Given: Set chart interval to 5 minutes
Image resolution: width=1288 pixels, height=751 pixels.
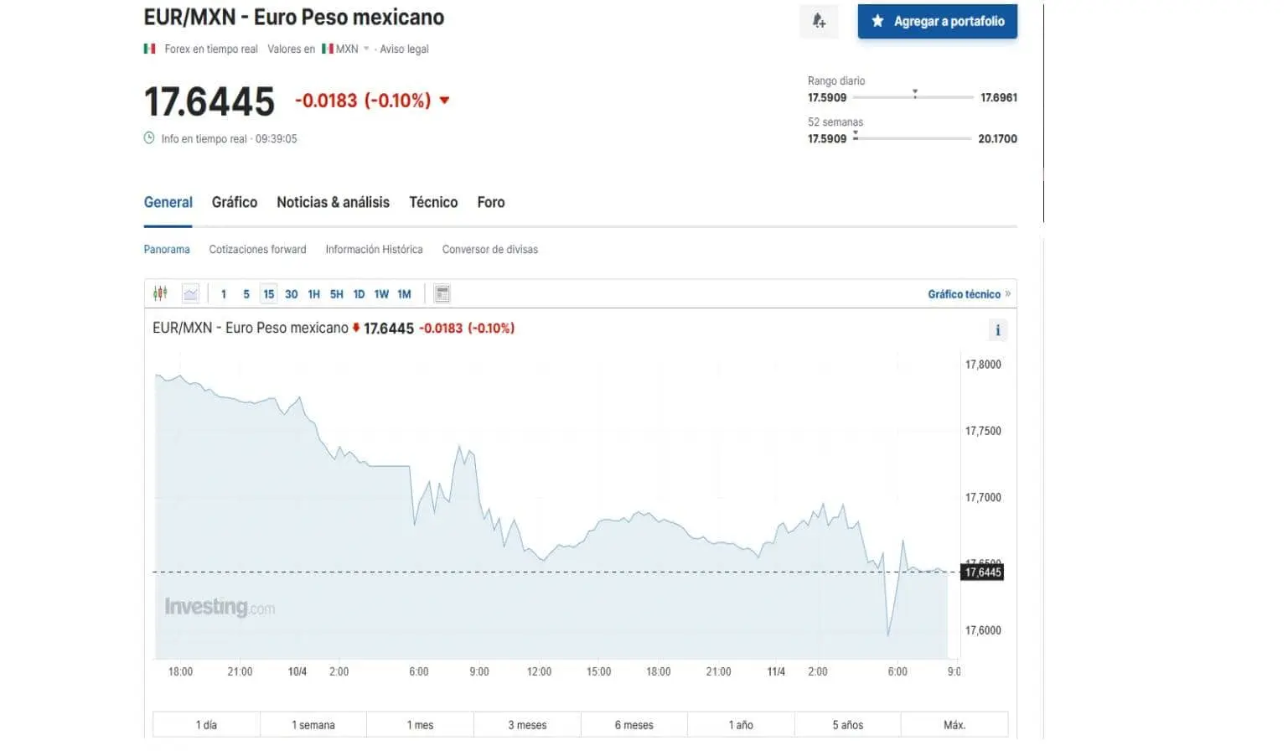Looking at the screenshot, I should (x=246, y=294).
